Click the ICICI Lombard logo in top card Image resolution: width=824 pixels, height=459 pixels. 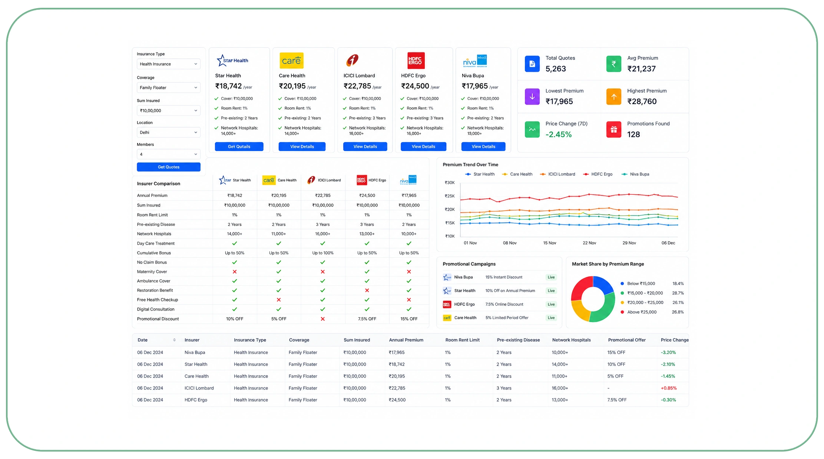click(353, 60)
